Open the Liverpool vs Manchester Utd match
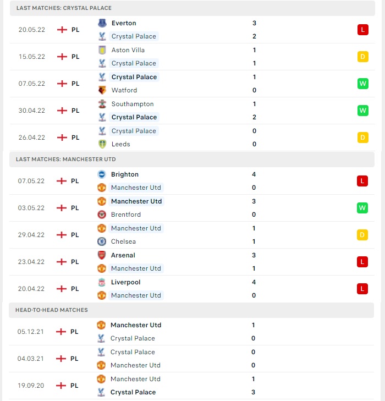This screenshot has width=385, height=401. pos(192,289)
